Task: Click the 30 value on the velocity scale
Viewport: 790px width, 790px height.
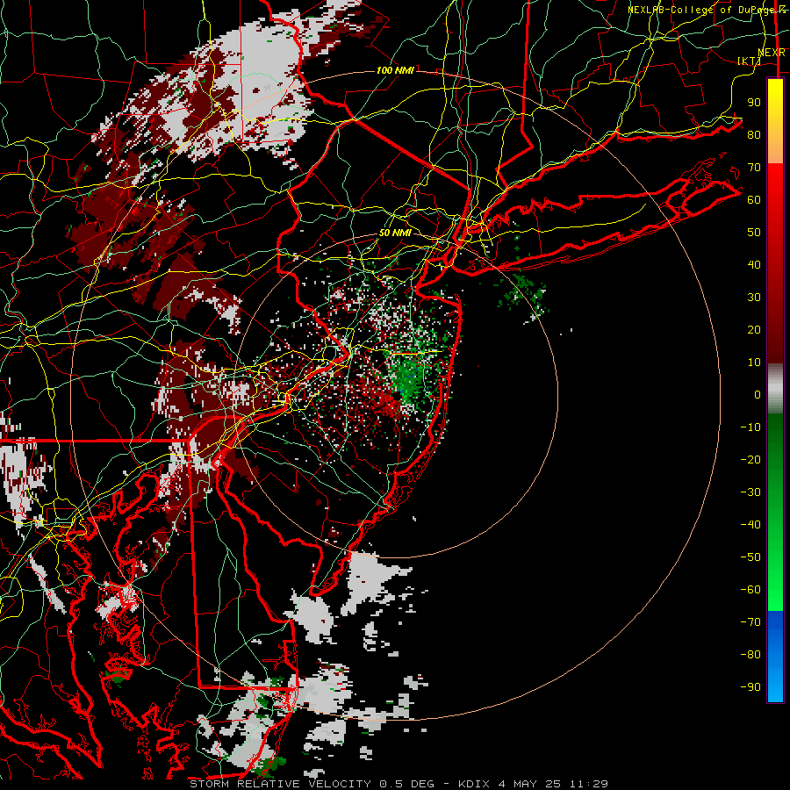Action: (x=754, y=298)
